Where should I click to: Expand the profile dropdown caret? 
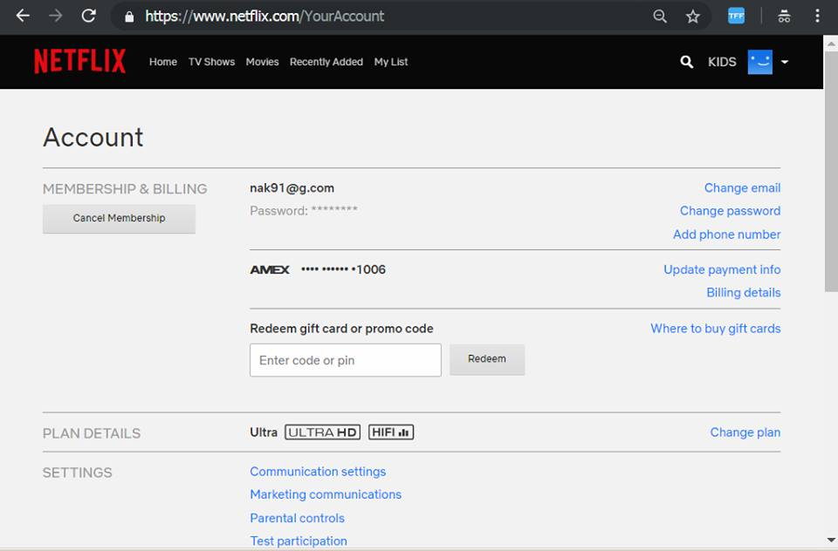tap(785, 62)
